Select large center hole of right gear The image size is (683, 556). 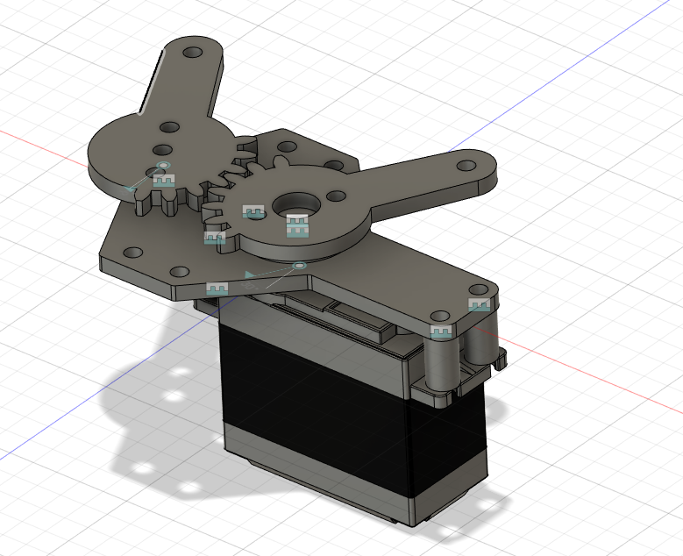[x=296, y=203]
